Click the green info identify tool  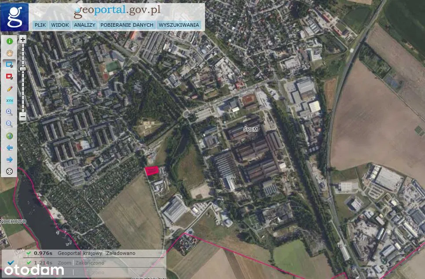click(10, 41)
